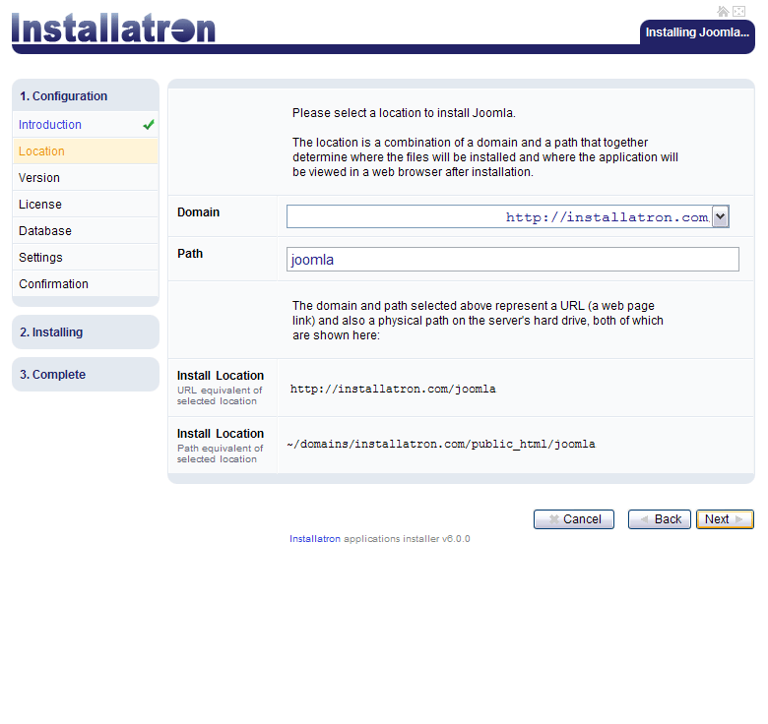Open the Database step
Screen dimensions: 768x724
coord(86,231)
